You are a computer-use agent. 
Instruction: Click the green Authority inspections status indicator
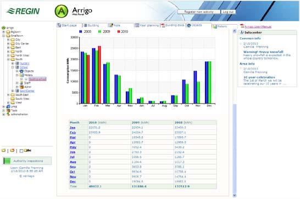pyautogui.click(x=7, y=161)
